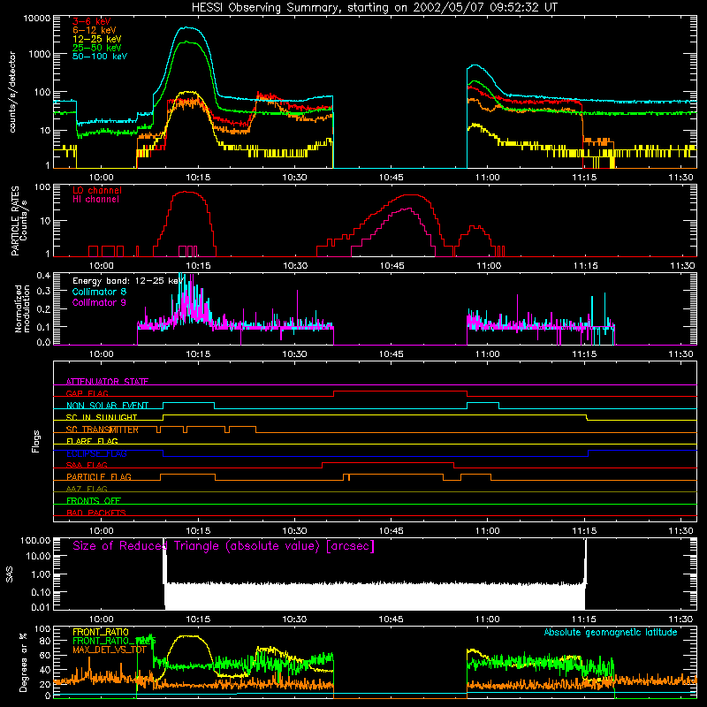Click the Energy band: 12-25 keV label
This screenshot has height=707, width=707.
[127, 281]
